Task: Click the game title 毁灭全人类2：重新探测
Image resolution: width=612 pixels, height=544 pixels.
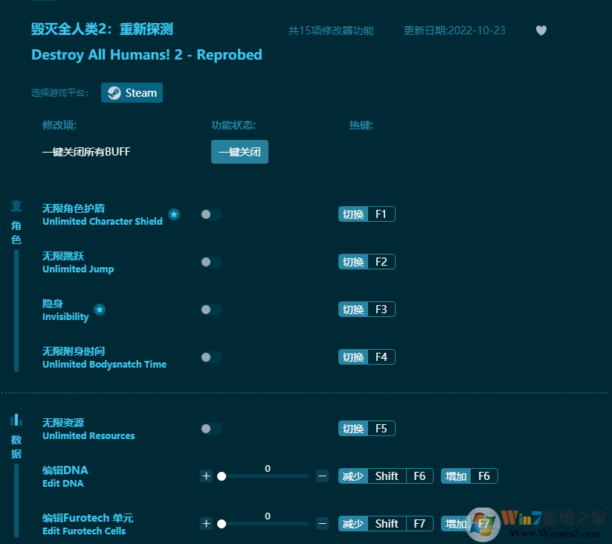Action: (x=102, y=29)
